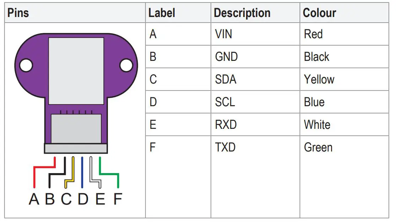Click the left mounting hole on the board
The width and height of the screenshot is (396, 223).
pyautogui.click(x=26, y=65)
